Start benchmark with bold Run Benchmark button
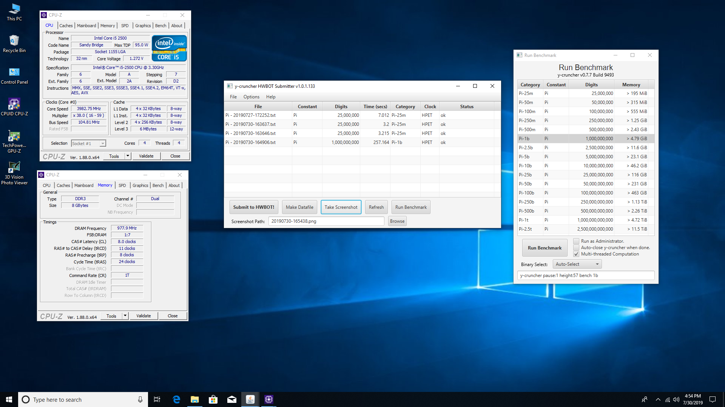725x407 pixels. coord(545,248)
